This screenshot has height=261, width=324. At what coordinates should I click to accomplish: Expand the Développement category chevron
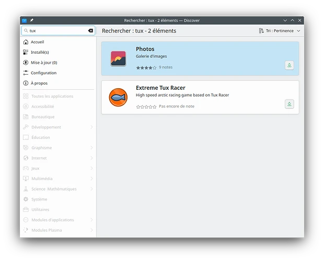click(92, 127)
